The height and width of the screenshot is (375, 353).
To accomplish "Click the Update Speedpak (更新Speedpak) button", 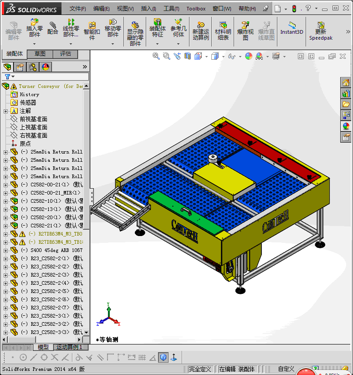I will (x=321, y=31).
